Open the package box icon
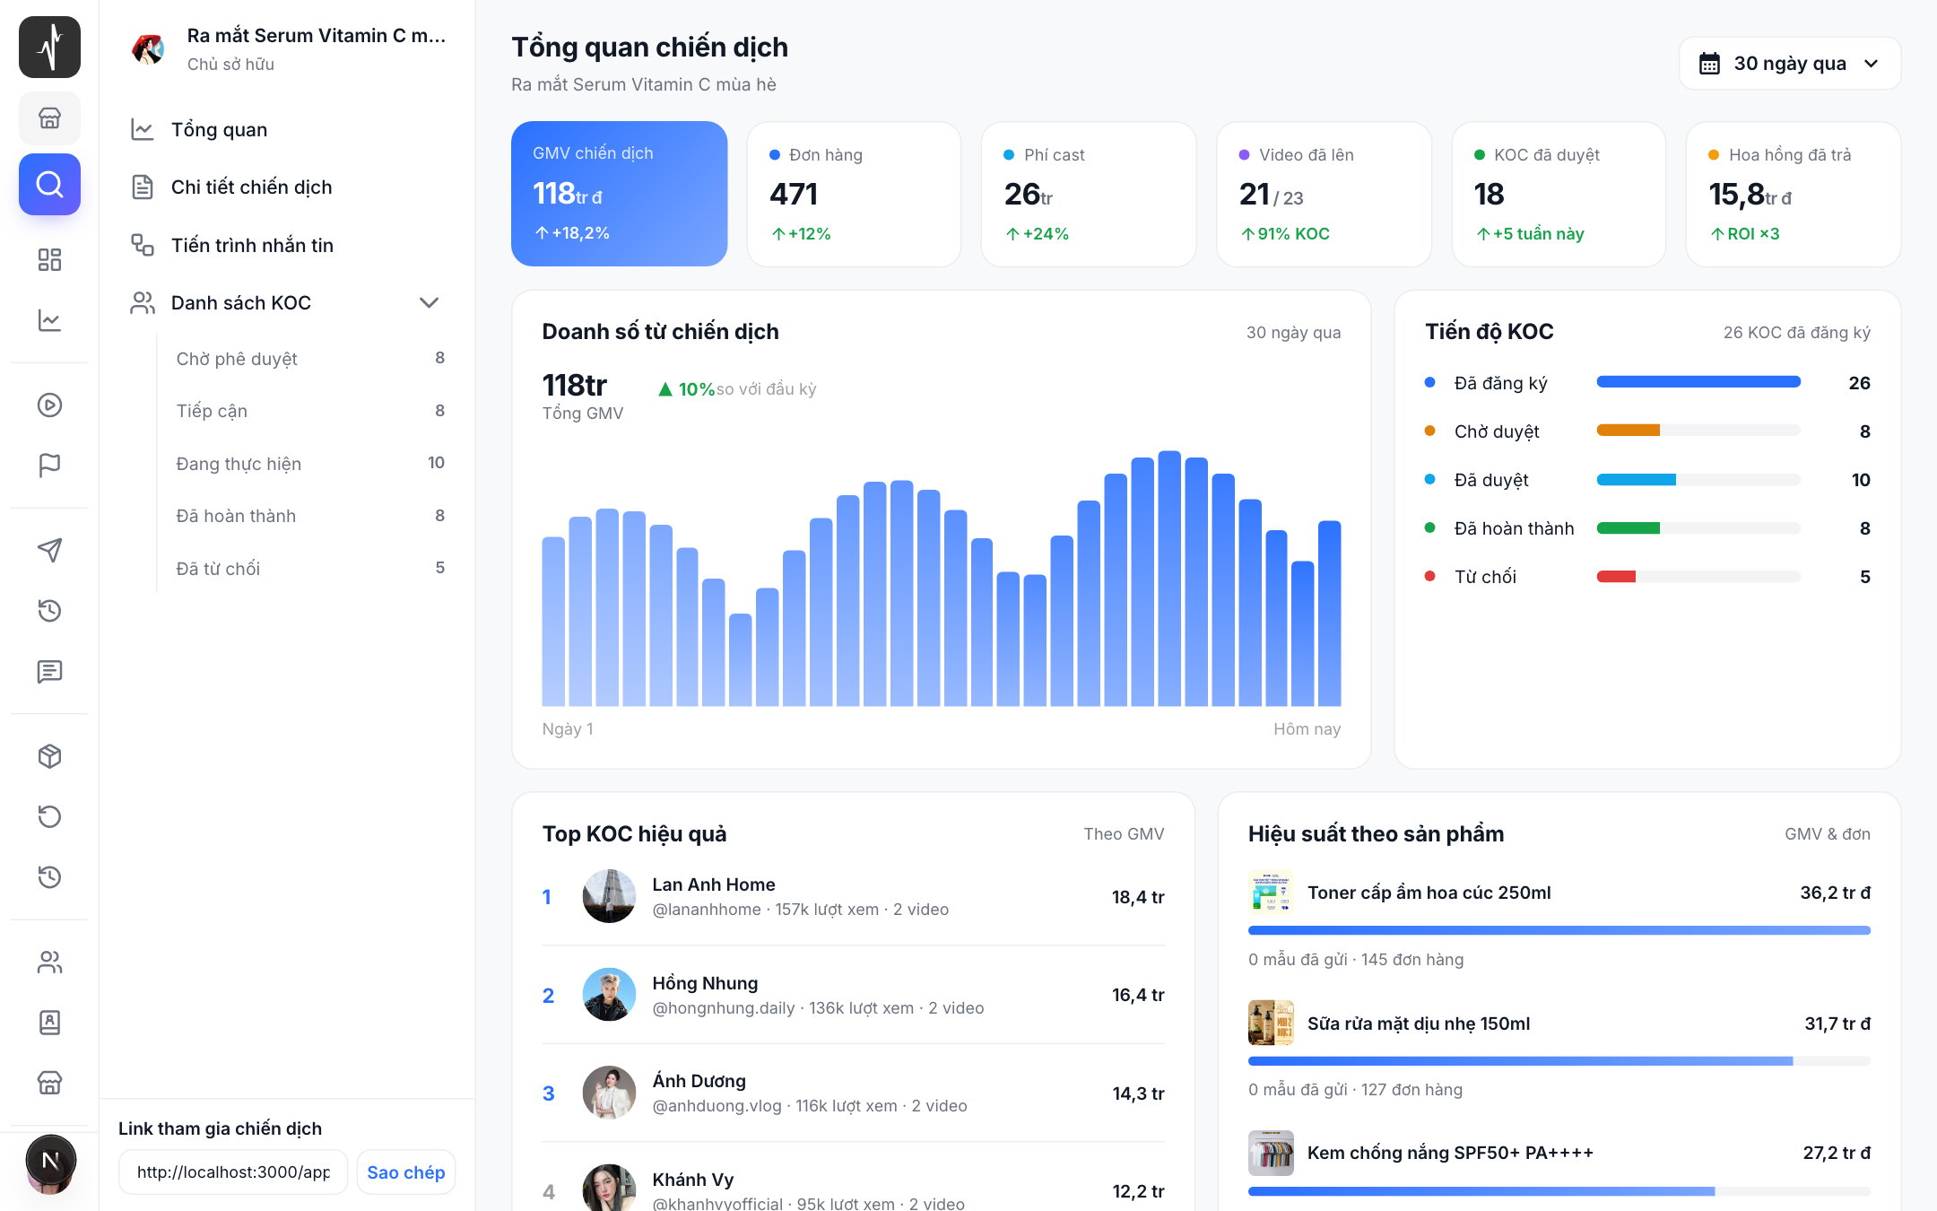The width and height of the screenshot is (1937, 1211). point(49,756)
